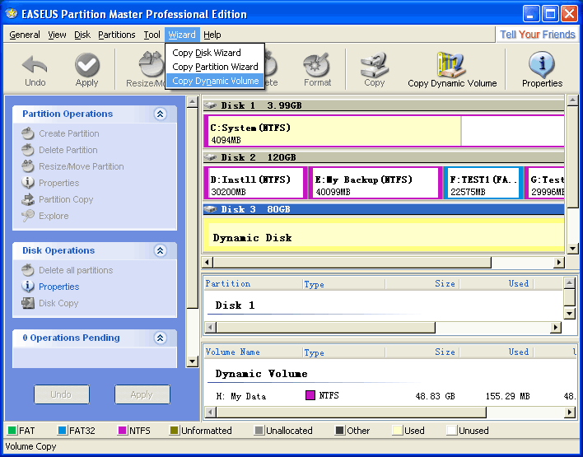Click the Unused legend color swatch
This screenshot has height=457, width=583.
[x=451, y=431]
